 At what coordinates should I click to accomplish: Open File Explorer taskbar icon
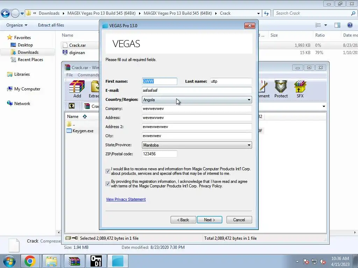(x=51, y=261)
